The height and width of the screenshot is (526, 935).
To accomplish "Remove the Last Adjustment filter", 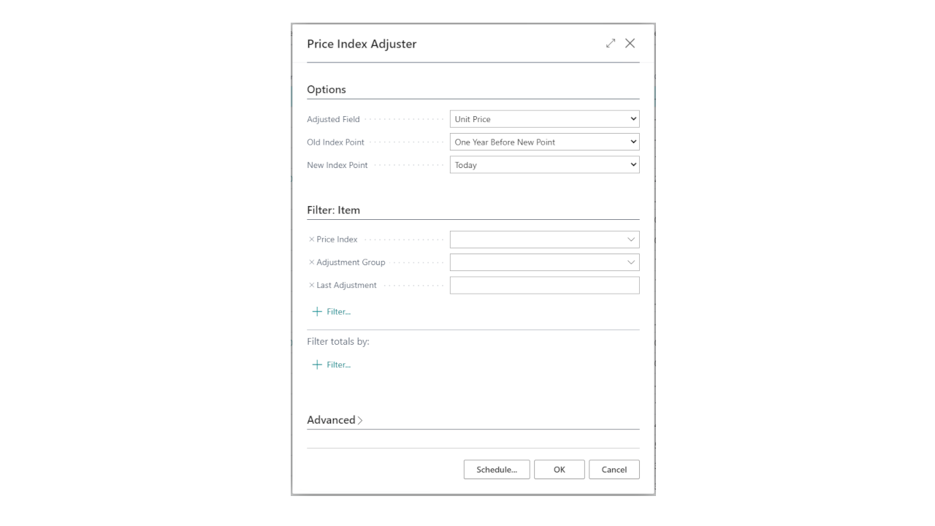I will (x=312, y=285).
